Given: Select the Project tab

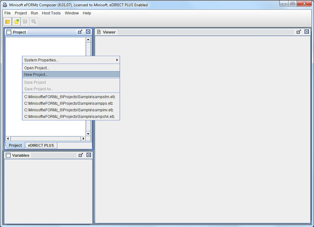Looking at the screenshot, I should 14,145.
